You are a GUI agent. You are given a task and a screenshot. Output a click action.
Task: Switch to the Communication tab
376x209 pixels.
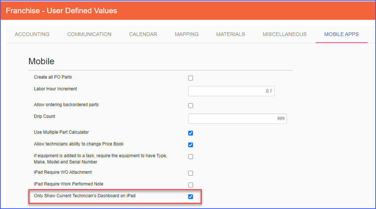click(x=89, y=34)
